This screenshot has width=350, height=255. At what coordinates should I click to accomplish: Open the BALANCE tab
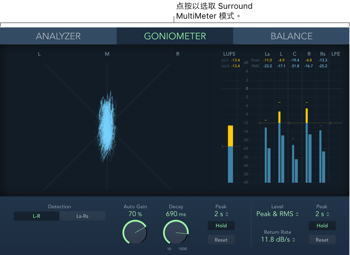point(291,36)
